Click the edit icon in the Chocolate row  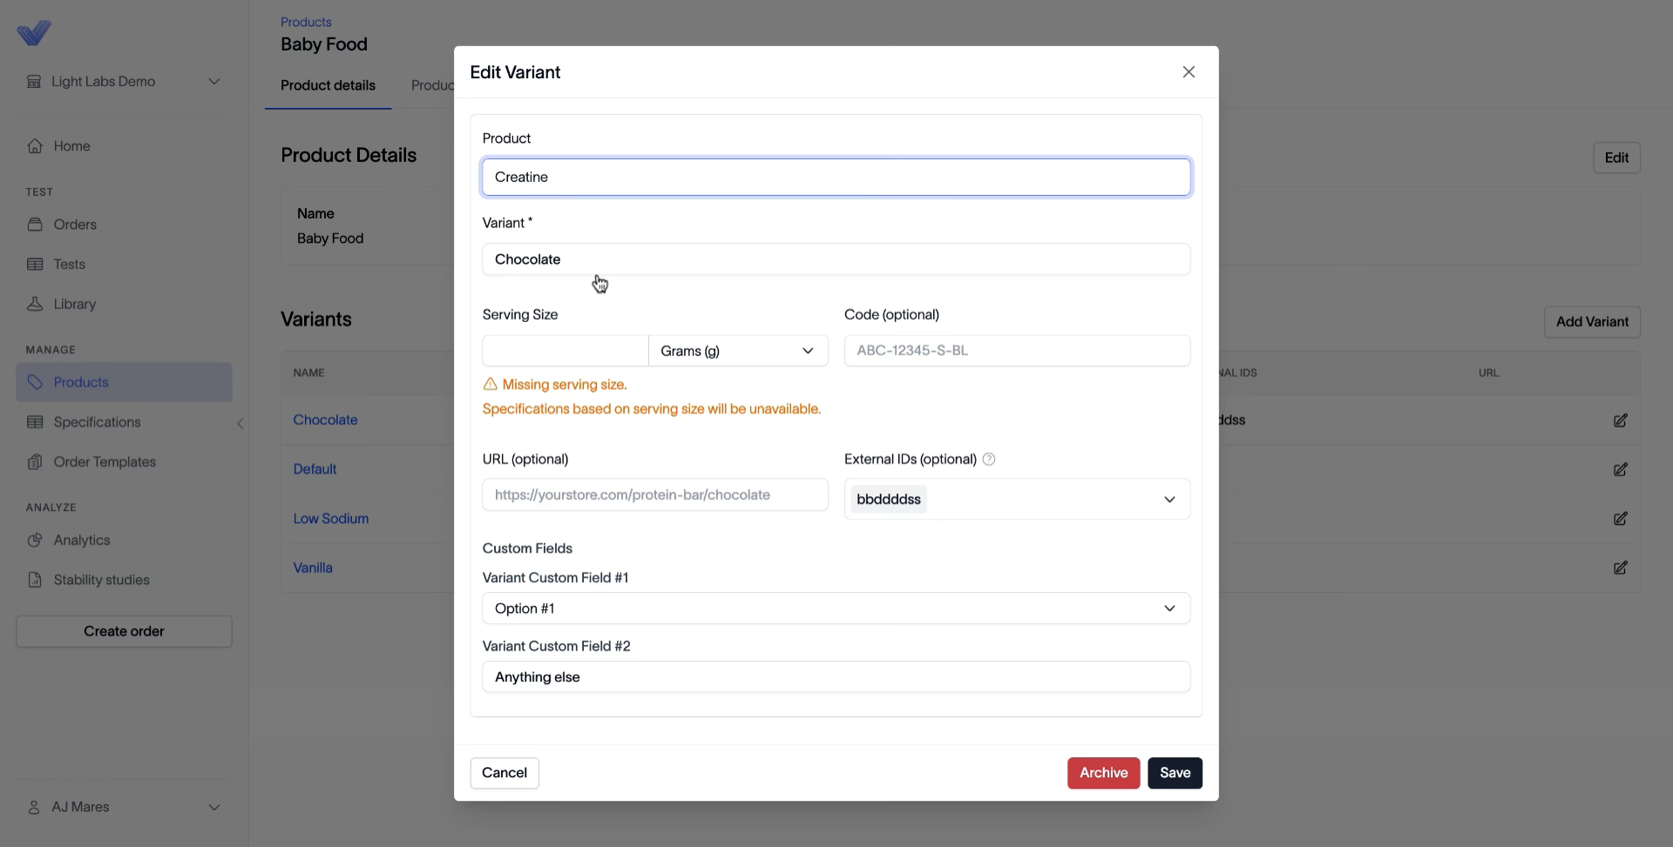point(1620,420)
